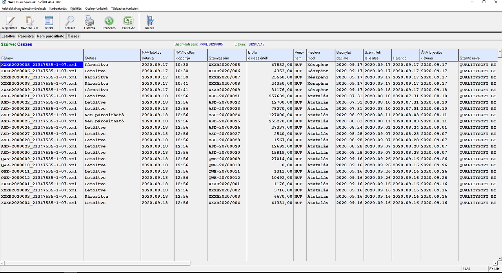Exit via the Kilépés icon

[x=149, y=23]
